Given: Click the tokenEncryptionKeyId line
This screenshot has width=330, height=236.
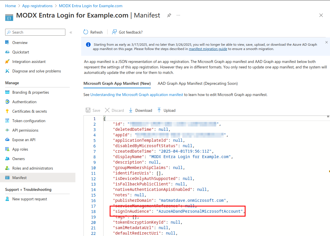Looking at the screenshot, I should pyautogui.click(x=148, y=222).
